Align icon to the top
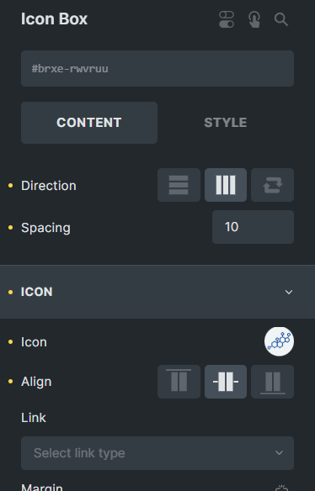This screenshot has height=491, width=315. pyautogui.click(x=179, y=382)
